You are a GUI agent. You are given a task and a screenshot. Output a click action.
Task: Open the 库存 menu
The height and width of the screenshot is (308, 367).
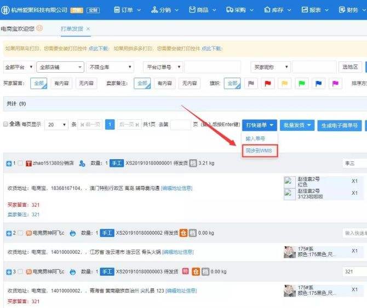click(277, 10)
